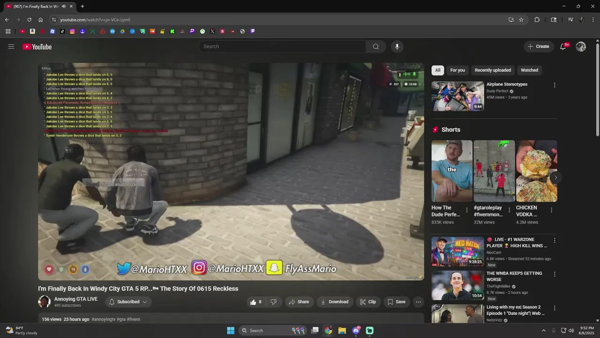Open the Chrome extensions puzzle icon
This screenshot has height=338, width=600.
coord(537,20)
